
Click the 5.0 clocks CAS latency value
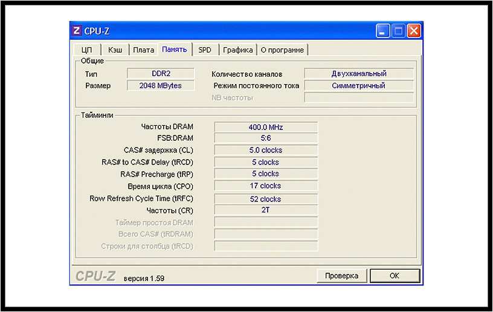266,150
